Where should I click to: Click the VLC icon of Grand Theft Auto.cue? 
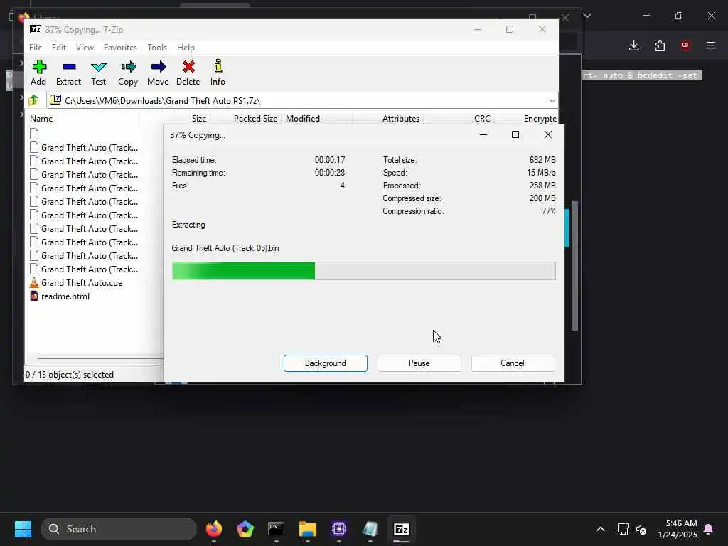point(34,282)
